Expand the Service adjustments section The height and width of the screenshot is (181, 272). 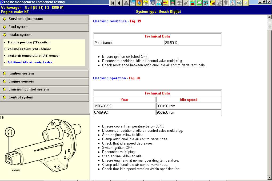45,19
